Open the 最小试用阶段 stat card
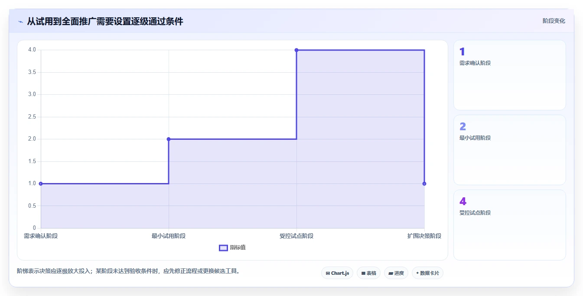The height and width of the screenshot is (296, 583). pyautogui.click(x=510, y=150)
